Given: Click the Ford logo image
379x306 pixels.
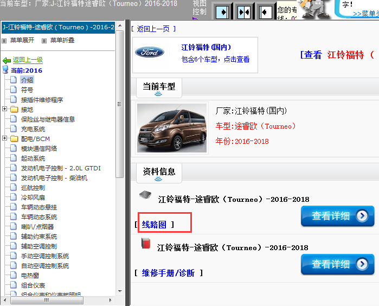Looking at the screenshot, I should pos(149,52).
